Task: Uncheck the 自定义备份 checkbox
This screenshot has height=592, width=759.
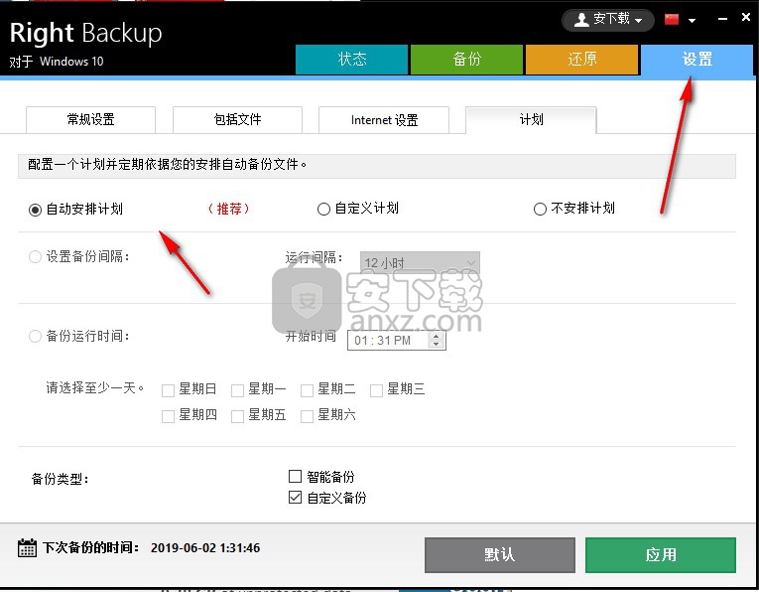Action: pyautogui.click(x=295, y=497)
